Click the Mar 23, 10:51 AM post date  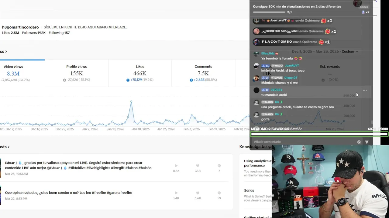coord(16,174)
